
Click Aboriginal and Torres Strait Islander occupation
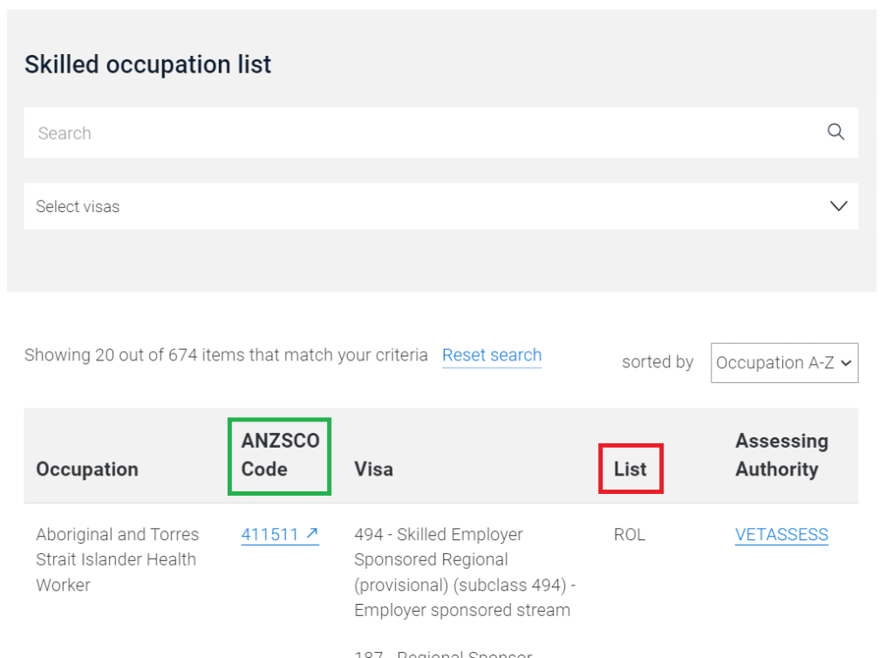(118, 559)
